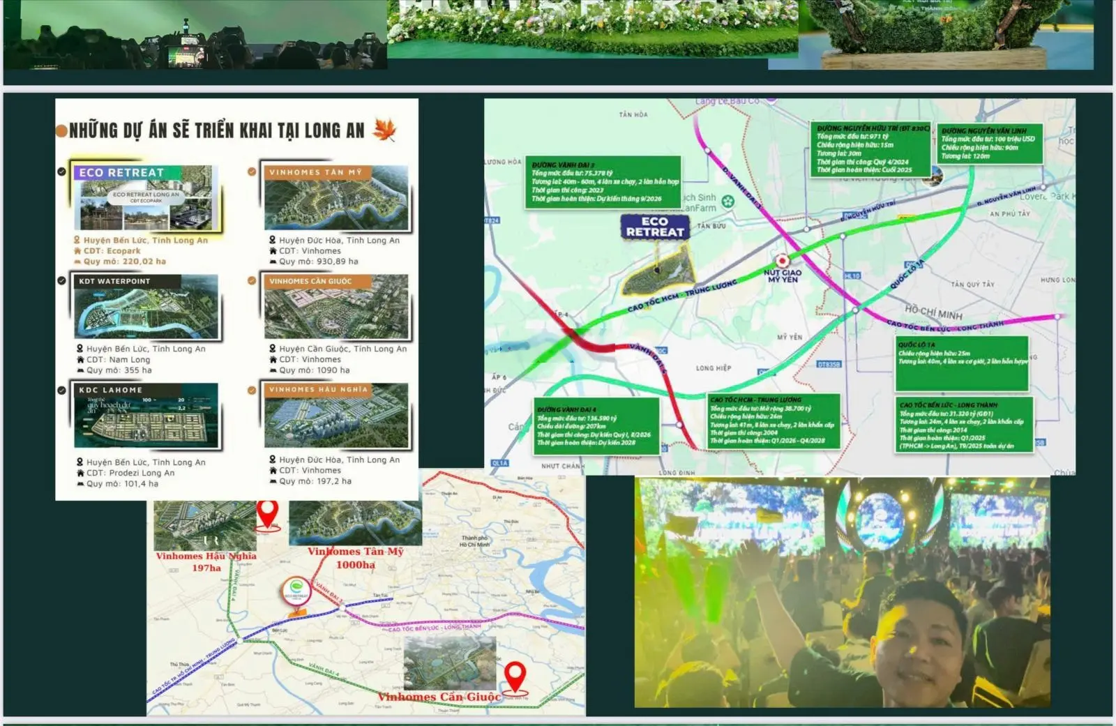Click the 'Huyện Bến Lức, Tỉnh Long An' text under Eco Retreat

click(146, 240)
